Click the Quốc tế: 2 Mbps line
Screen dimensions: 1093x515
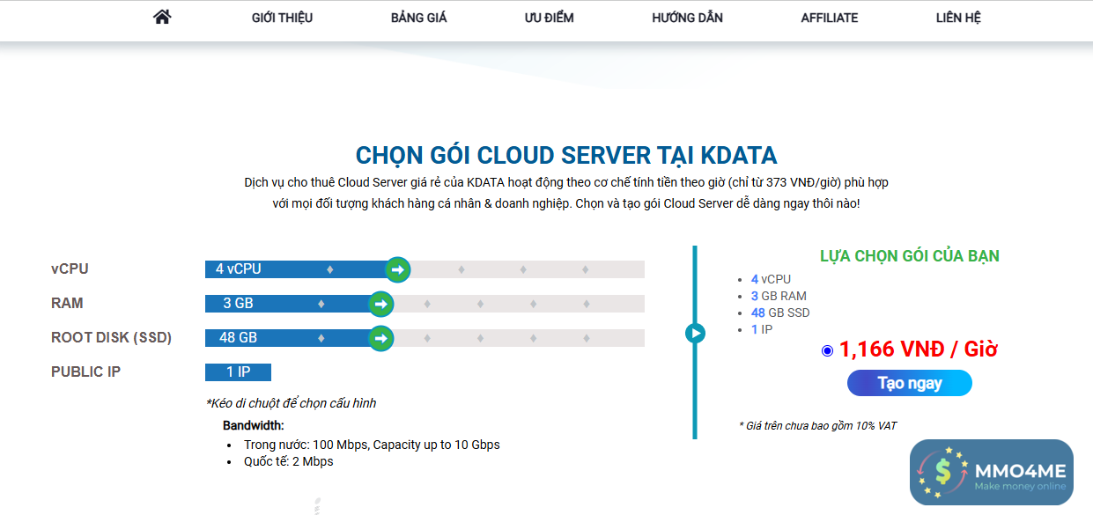289,461
